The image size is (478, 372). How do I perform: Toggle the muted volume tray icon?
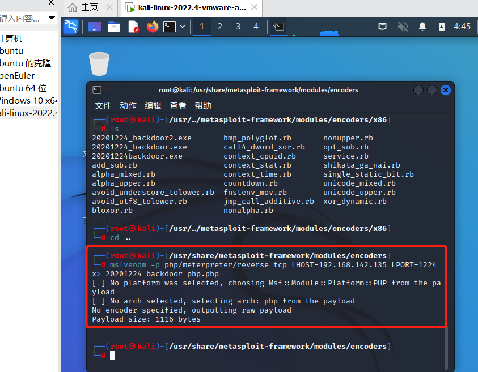point(403,27)
